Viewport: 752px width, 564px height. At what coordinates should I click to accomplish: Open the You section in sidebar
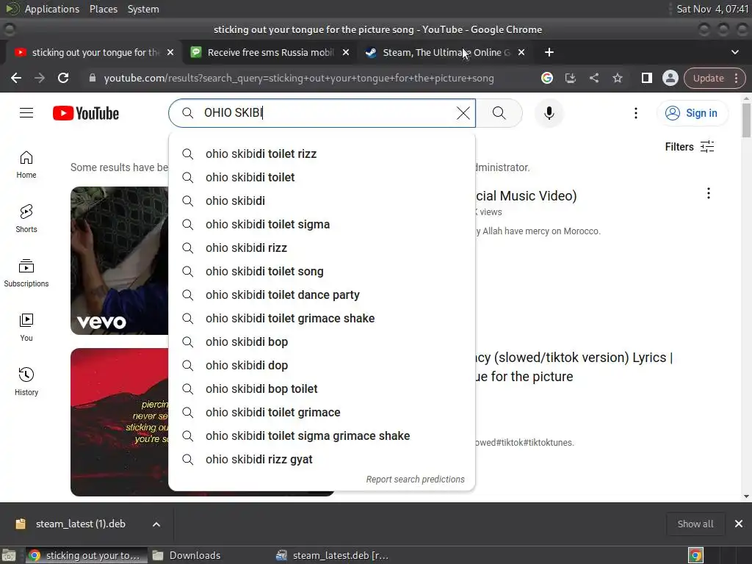pos(26,327)
